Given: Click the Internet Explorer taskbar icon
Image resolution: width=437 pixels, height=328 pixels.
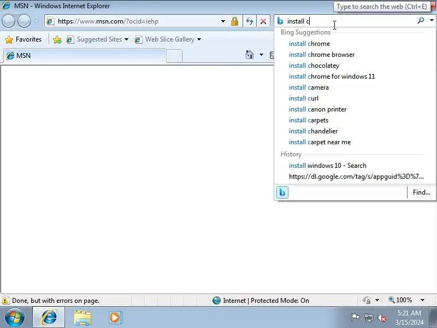Looking at the screenshot, I should tap(49, 317).
